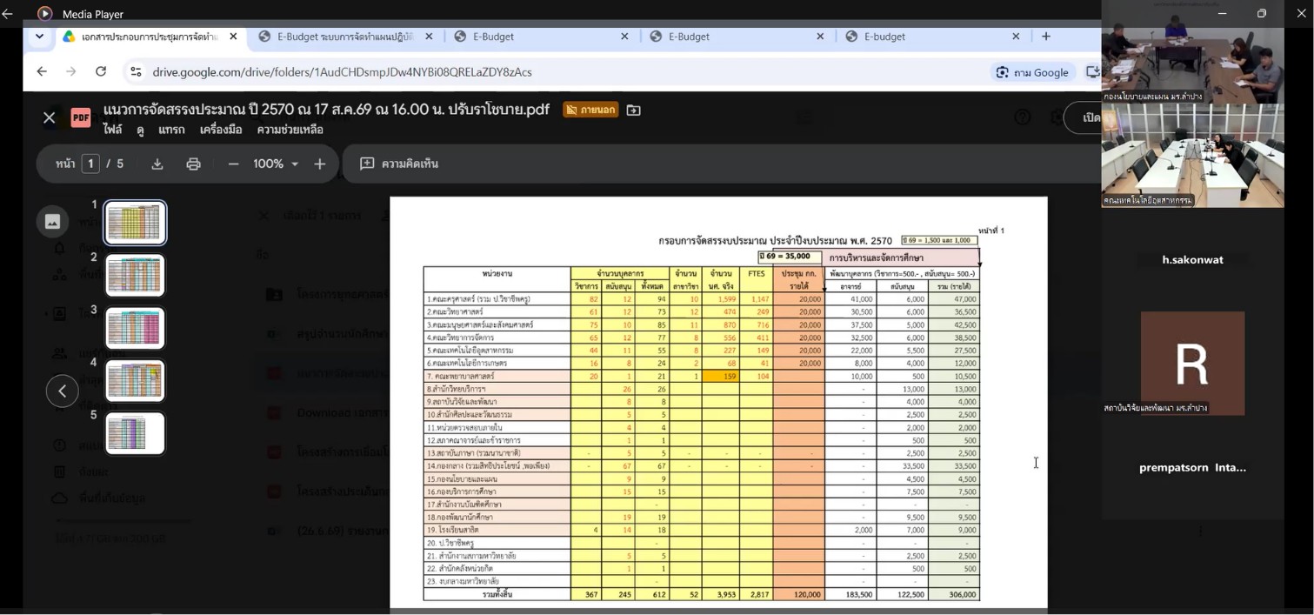The width and height of the screenshot is (1314, 615).
Task: Print the PDF document
Action: click(x=194, y=164)
